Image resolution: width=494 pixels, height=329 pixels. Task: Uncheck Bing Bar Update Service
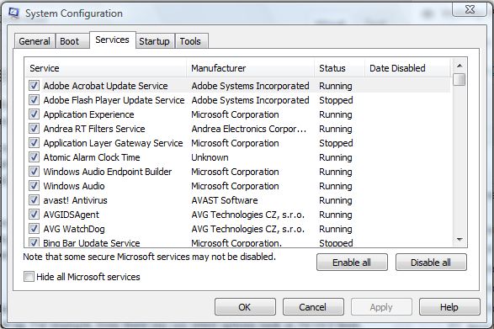tap(34, 242)
